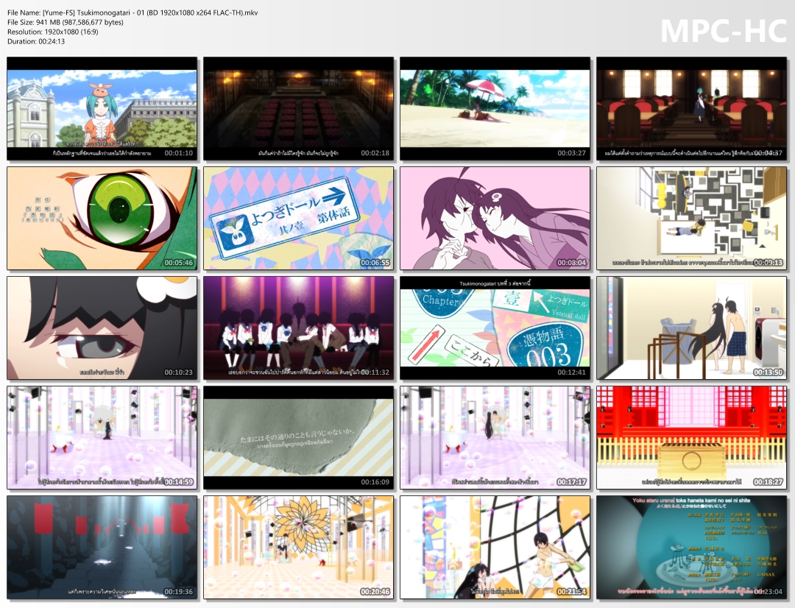Select the bubble room thumbnail at 00:14:59

click(102, 438)
